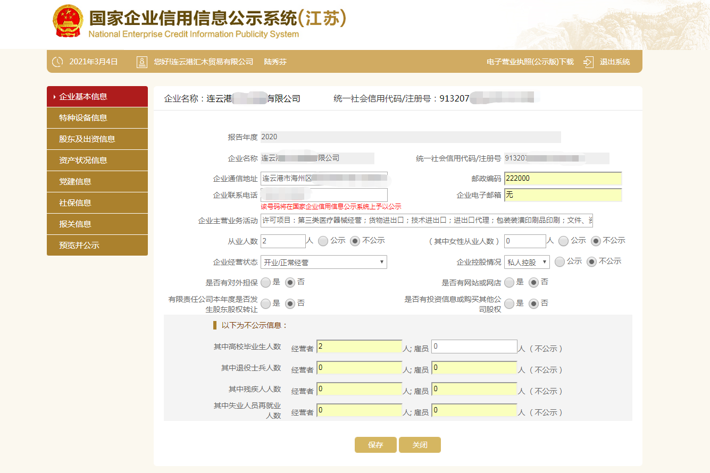Select 不公示 for 其中女性从业人数

596,241
